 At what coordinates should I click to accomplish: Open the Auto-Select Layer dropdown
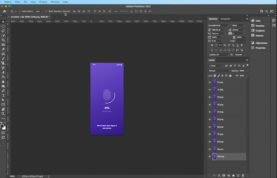tap(39, 11)
